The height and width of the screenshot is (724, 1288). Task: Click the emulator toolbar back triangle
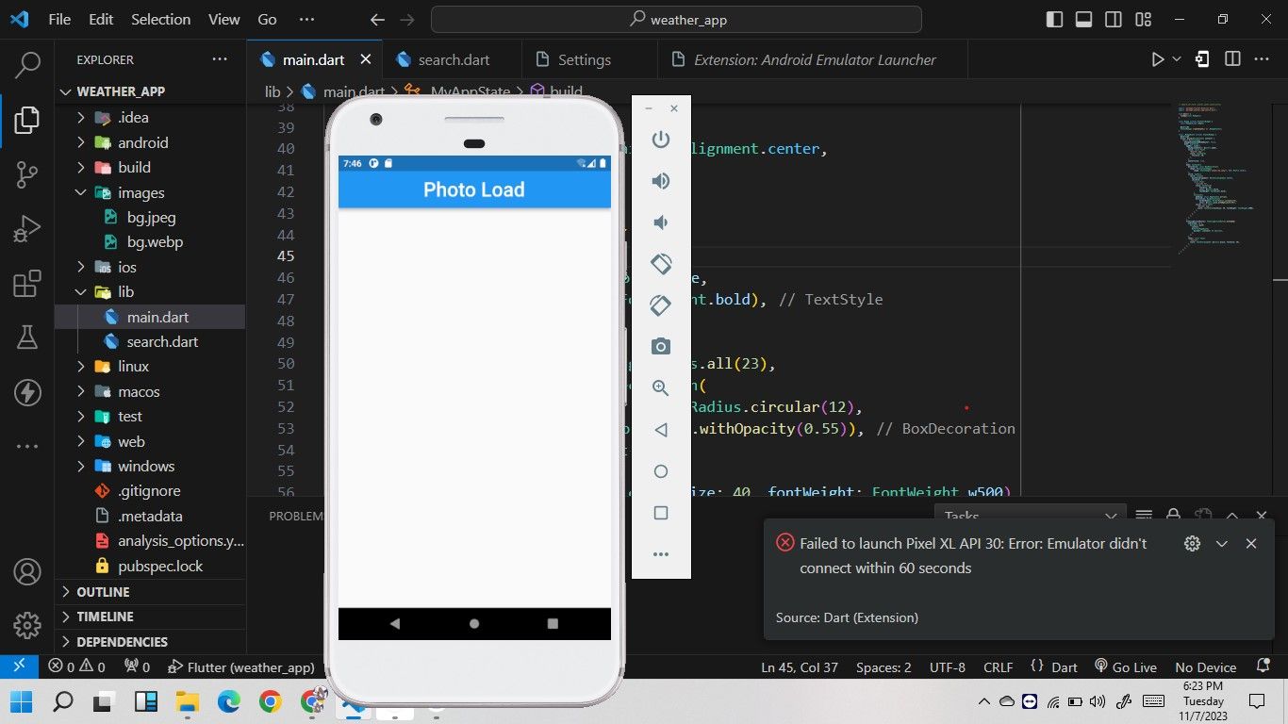[x=661, y=430]
